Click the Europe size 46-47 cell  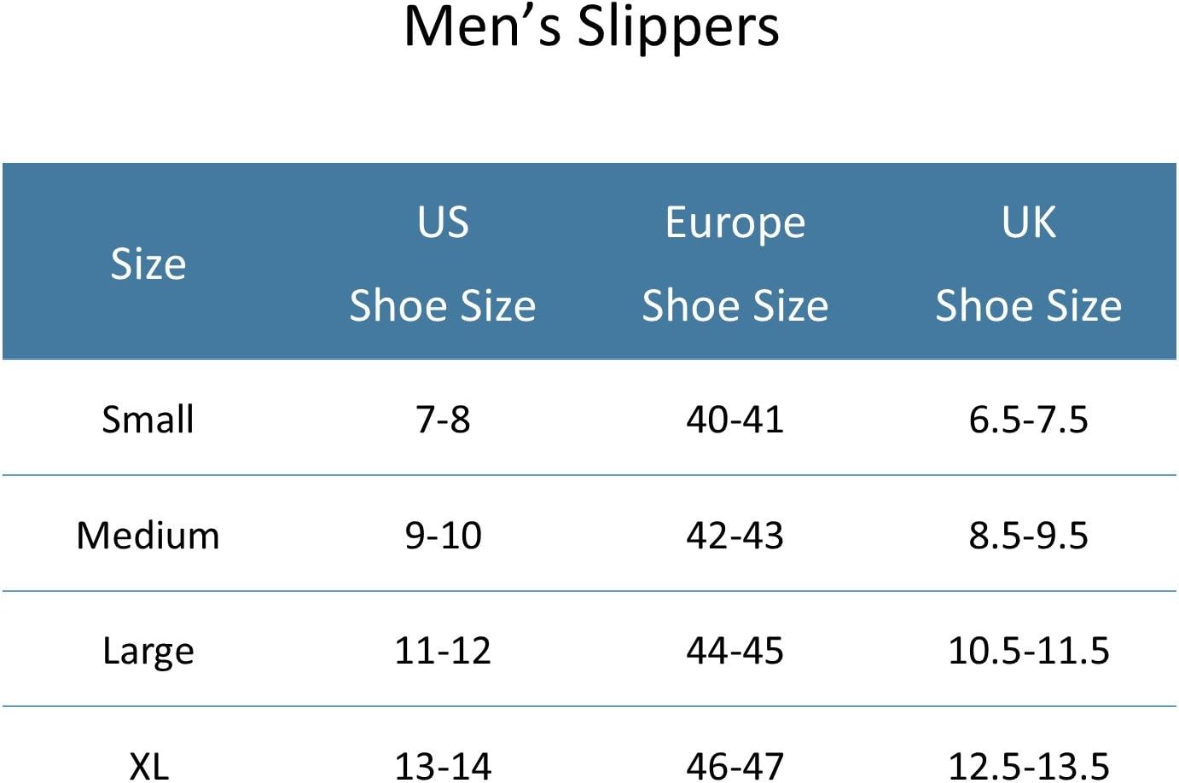(x=735, y=765)
